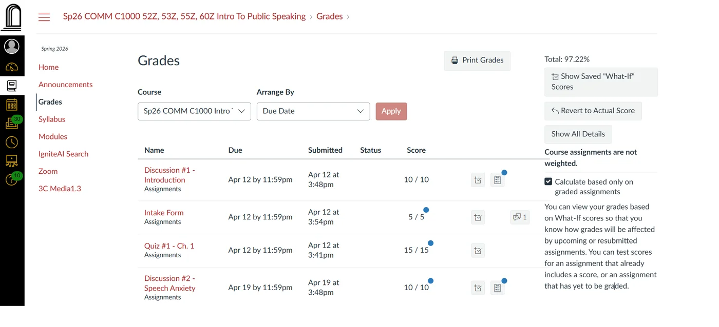Image resolution: width=719 pixels, height=327 pixels.
Task: Open Modules in course menu
Action: [53, 137]
